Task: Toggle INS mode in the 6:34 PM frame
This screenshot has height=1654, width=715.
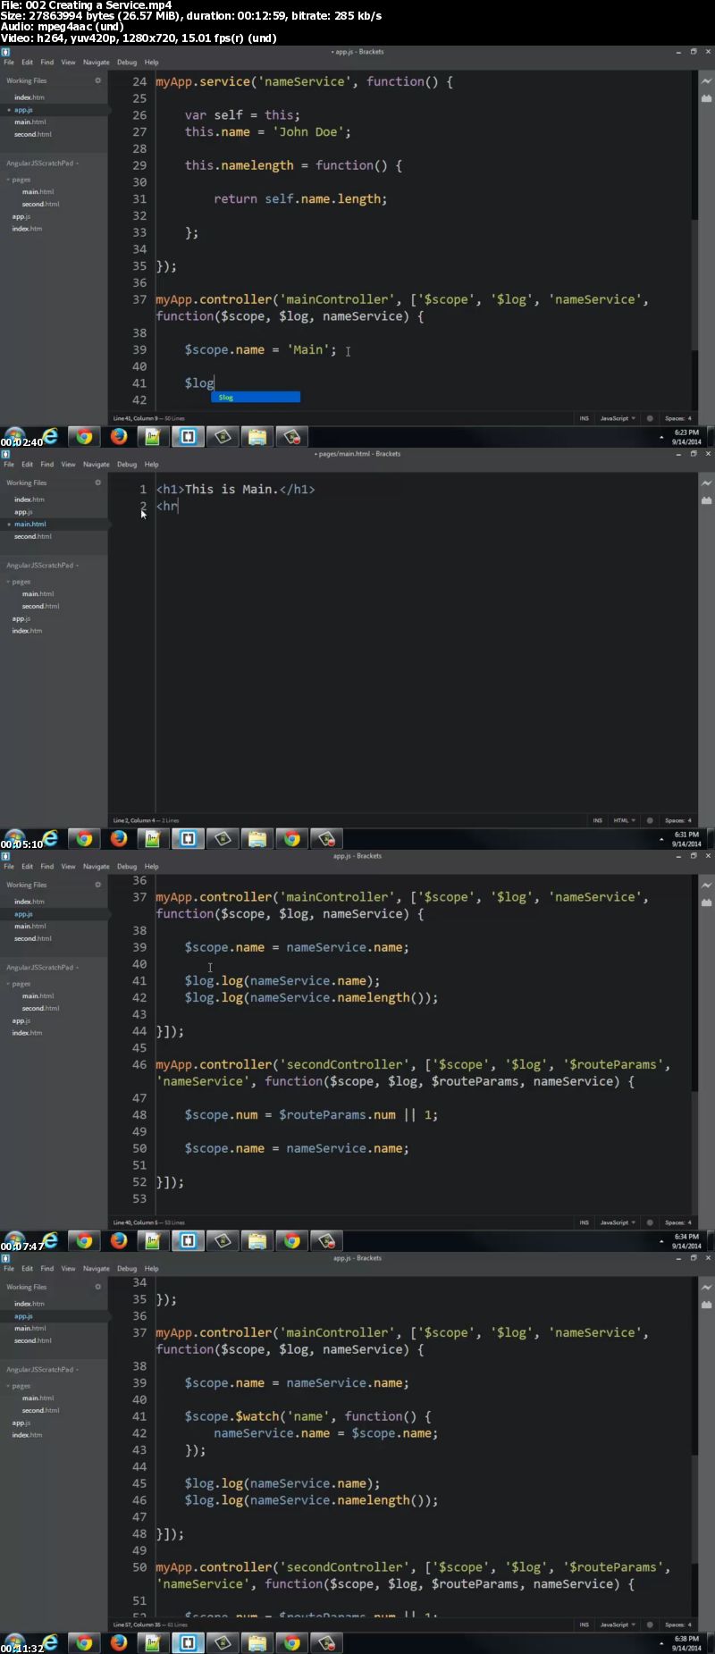Action: click(x=585, y=1222)
